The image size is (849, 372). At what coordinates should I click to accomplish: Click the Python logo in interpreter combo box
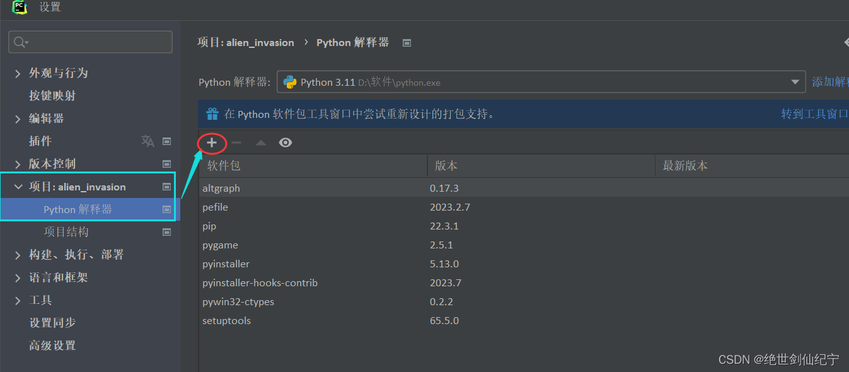click(x=290, y=82)
